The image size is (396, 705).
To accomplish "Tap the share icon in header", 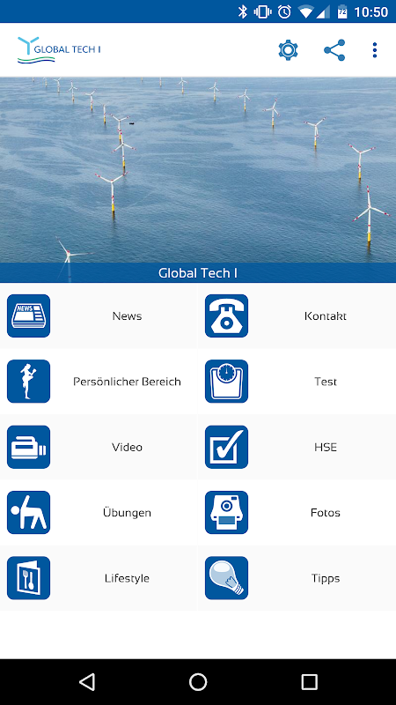I will [x=334, y=50].
